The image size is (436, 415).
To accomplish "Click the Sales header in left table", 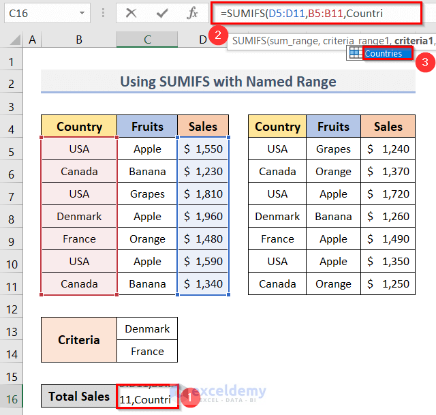I will click(x=202, y=126).
